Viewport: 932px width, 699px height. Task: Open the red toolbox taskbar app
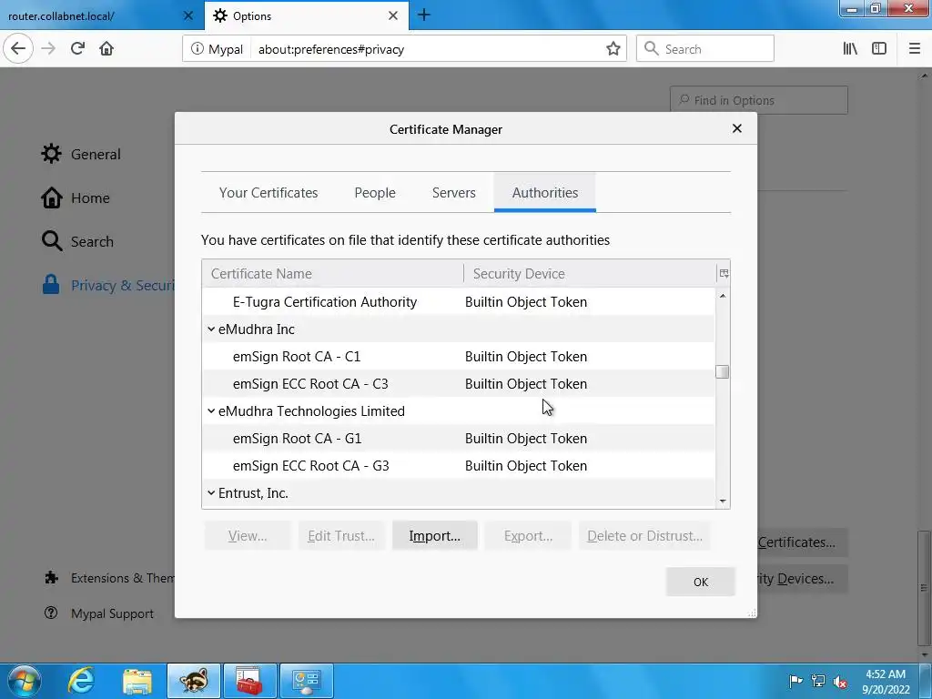click(249, 681)
